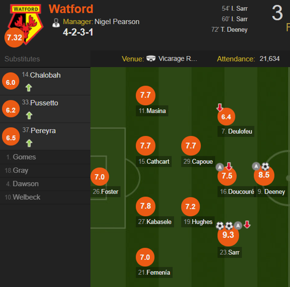Click the stadium icon beside Vicarage Road
The width and height of the screenshot is (290, 287).
click(x=151, y=59)
